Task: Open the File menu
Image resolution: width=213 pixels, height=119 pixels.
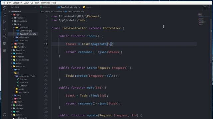Action: pyautogui.click(x=4, y=3)
